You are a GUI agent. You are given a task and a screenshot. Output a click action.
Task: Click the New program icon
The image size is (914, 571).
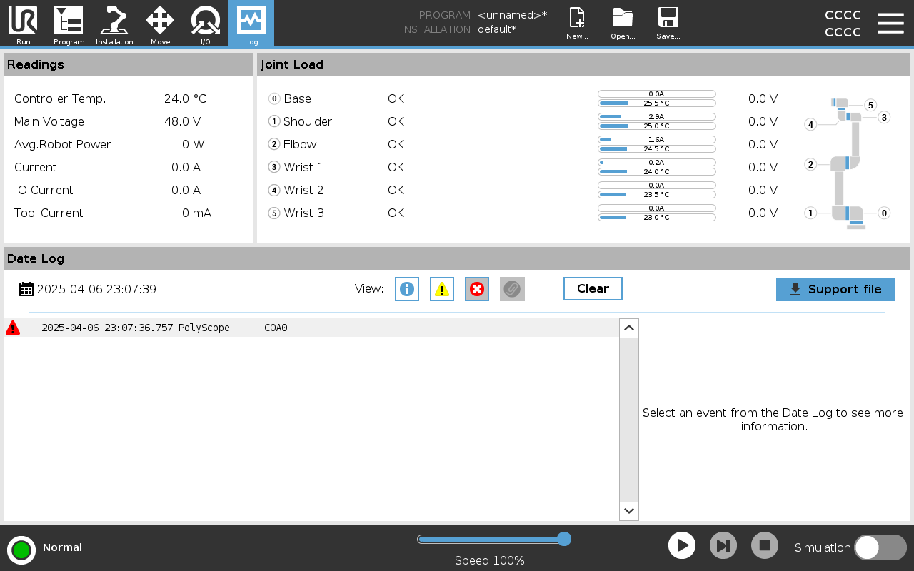[577, 24]
